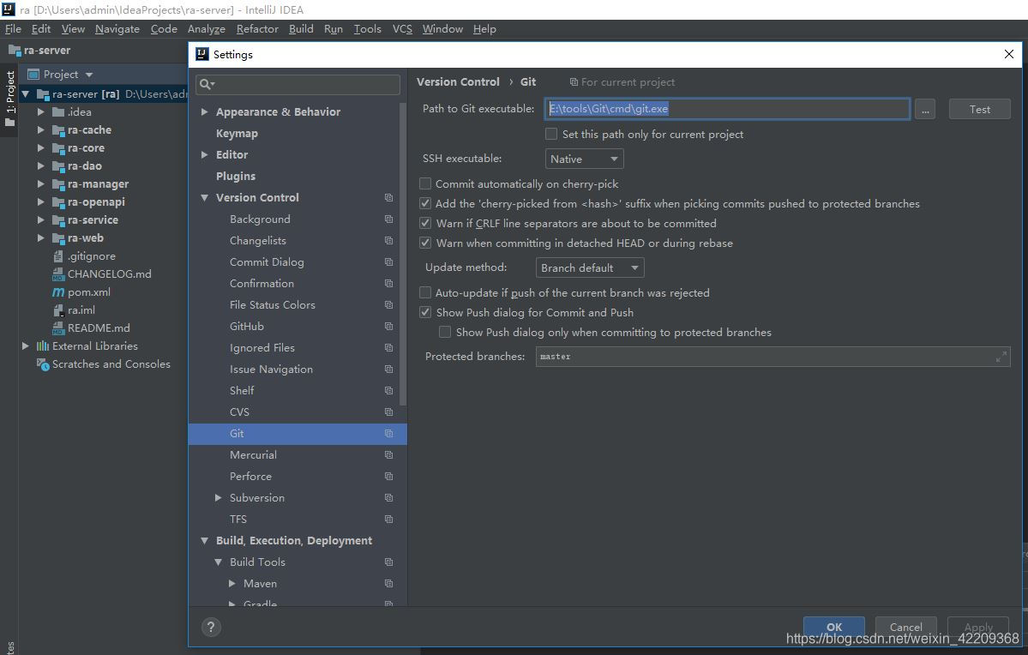Click the Cancel button
This screenshot has width=1028, height=655.
click(x=905, y=627)
